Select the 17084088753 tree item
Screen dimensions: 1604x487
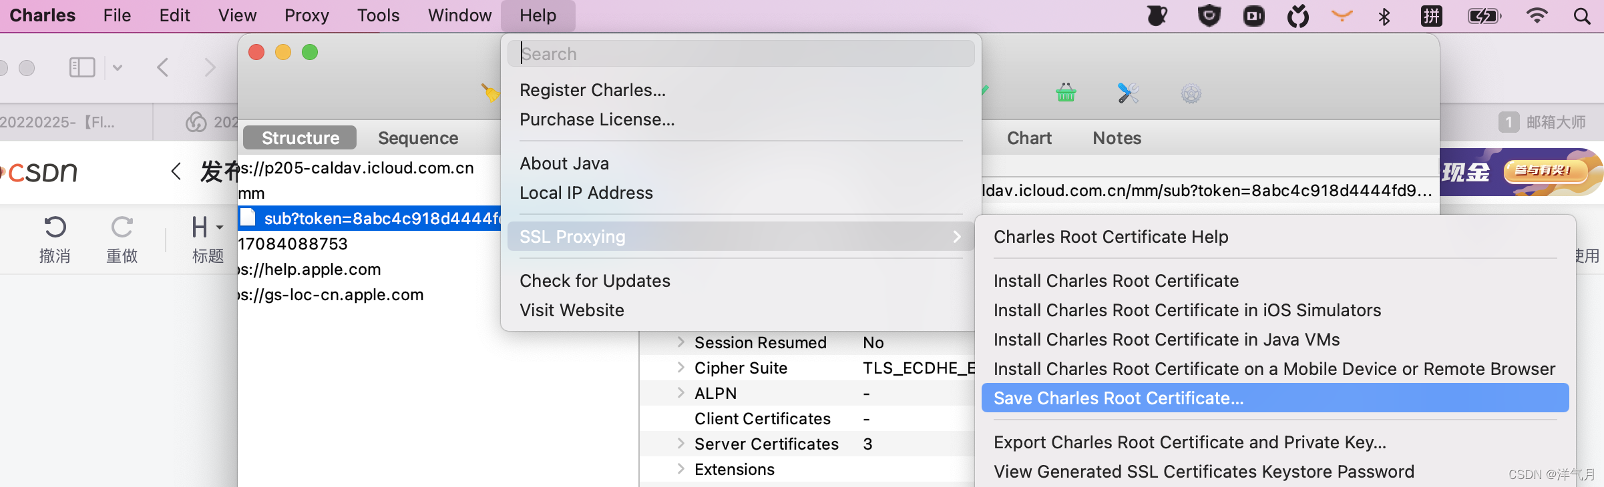[292, 243]
